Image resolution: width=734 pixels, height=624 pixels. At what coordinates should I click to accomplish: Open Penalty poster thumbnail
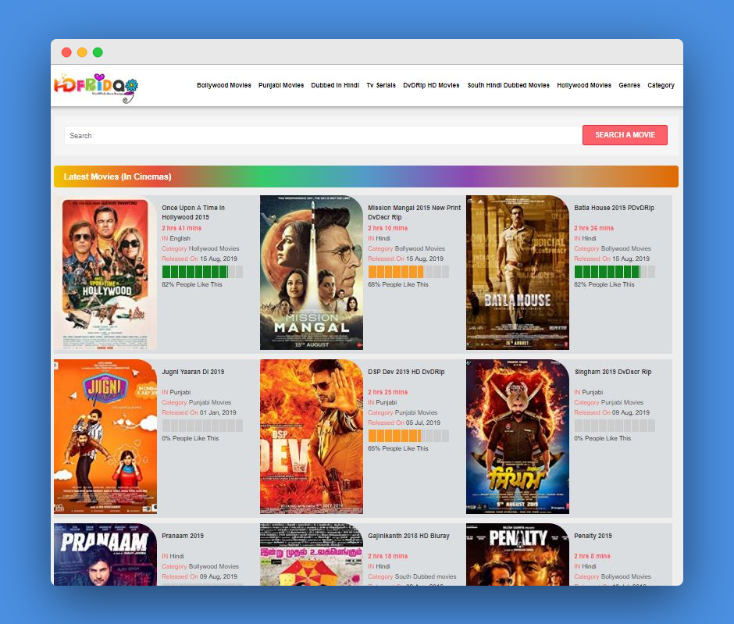coord(517,554)
